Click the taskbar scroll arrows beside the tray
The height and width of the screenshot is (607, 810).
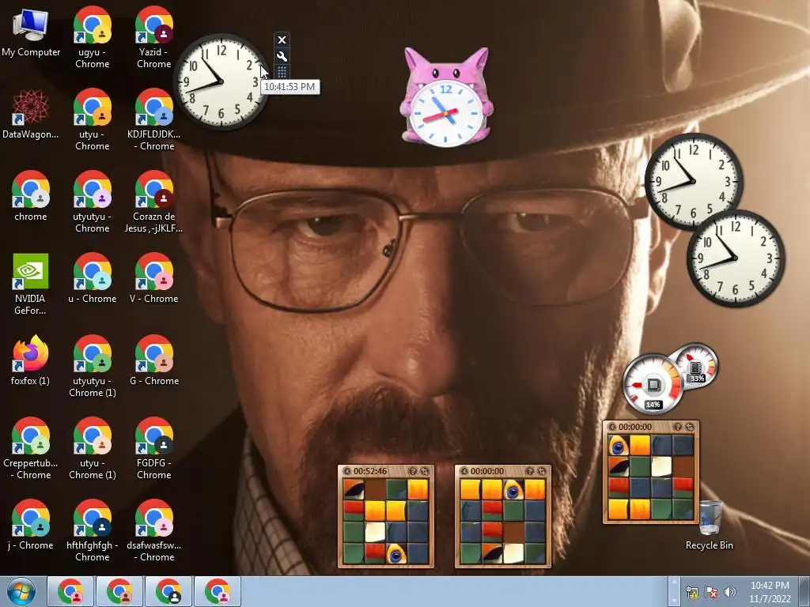click(674, 592)
